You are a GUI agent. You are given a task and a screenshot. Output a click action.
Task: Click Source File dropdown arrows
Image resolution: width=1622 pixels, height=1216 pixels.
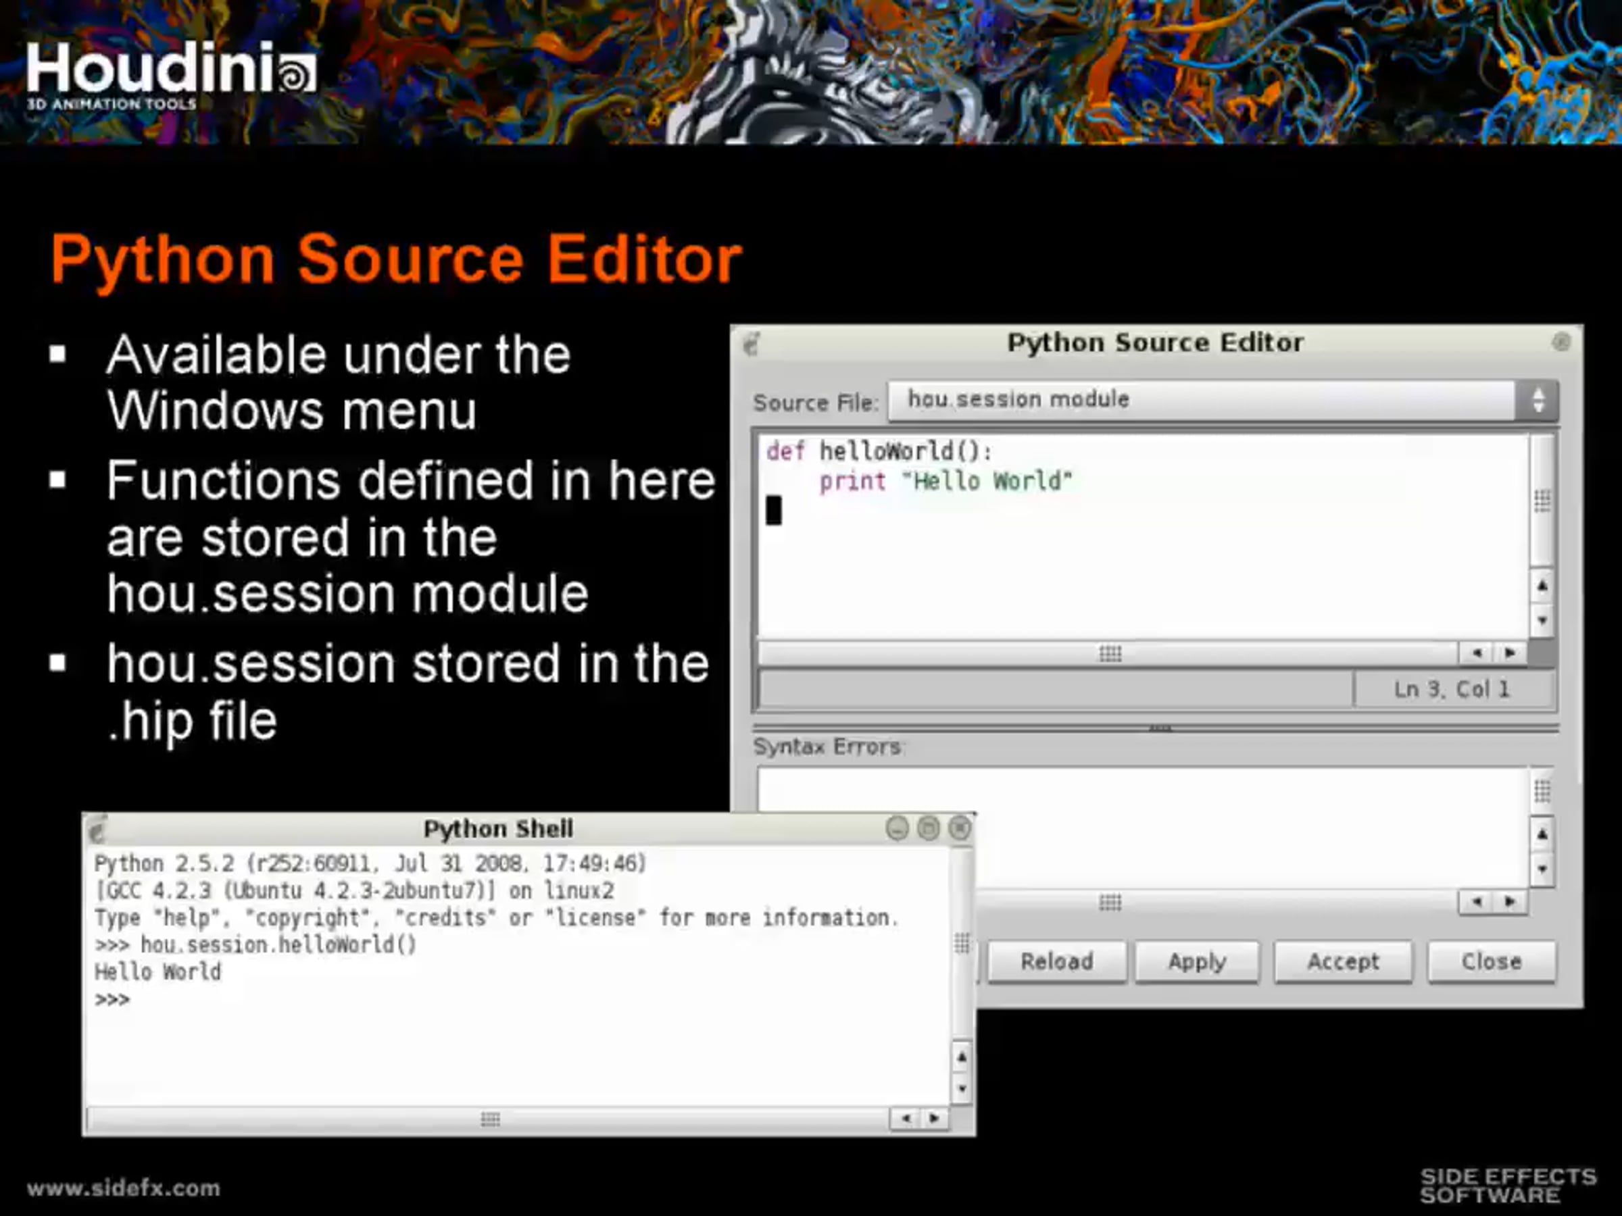click(x=1538, y=400)
